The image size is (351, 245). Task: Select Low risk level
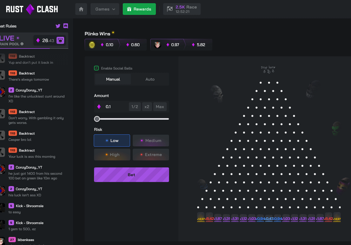[x=112, y=141]
